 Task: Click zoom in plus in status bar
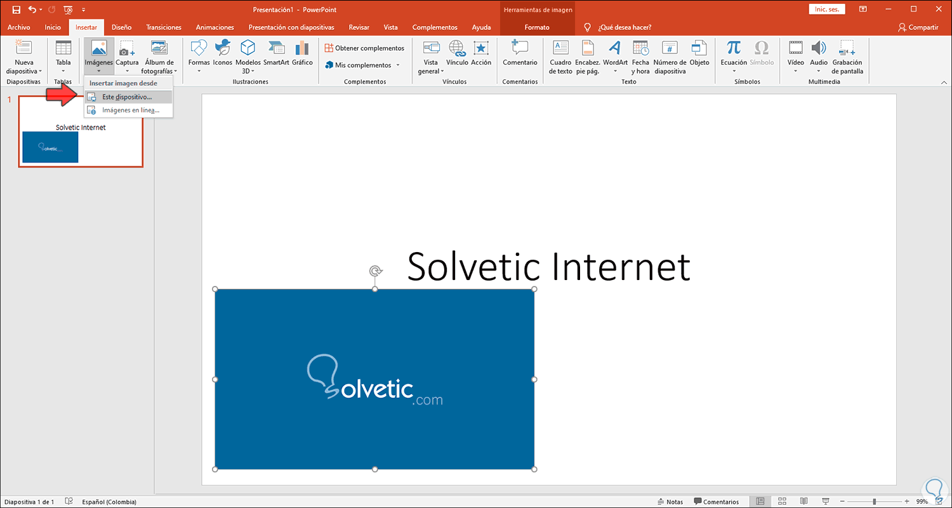click(906, 502)
